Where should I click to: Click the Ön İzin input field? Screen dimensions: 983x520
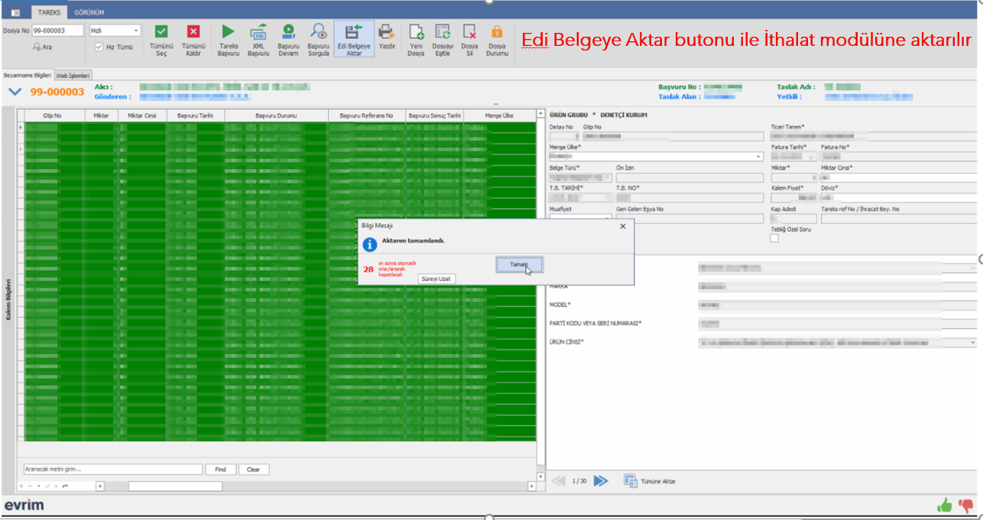(690, 177)
